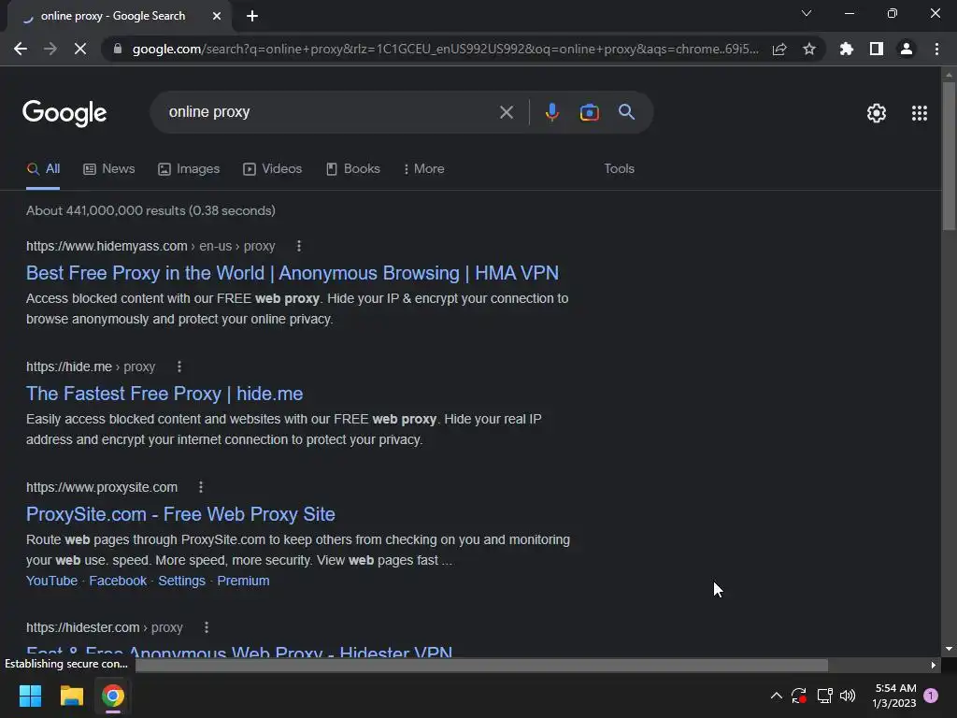
Task: Click the https://hide.me URL text
Action: coord(69,366)
